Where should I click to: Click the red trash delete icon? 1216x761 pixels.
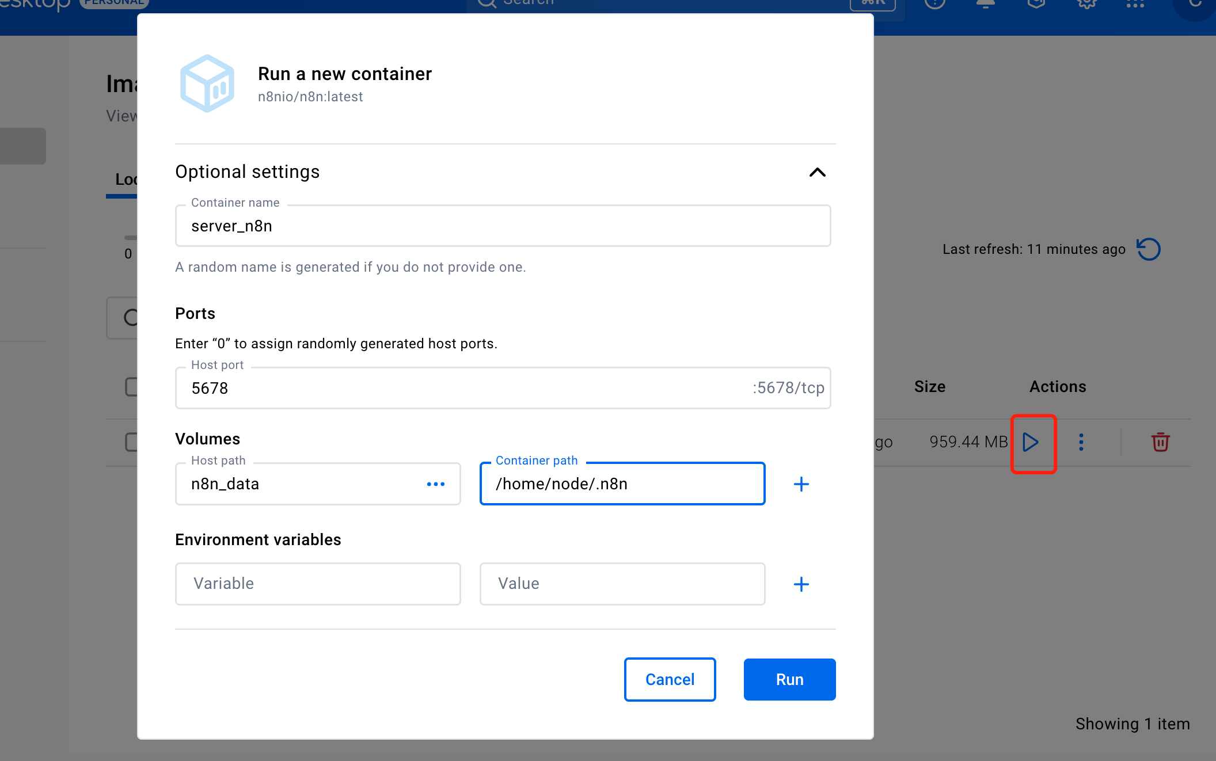(1160, 442)
